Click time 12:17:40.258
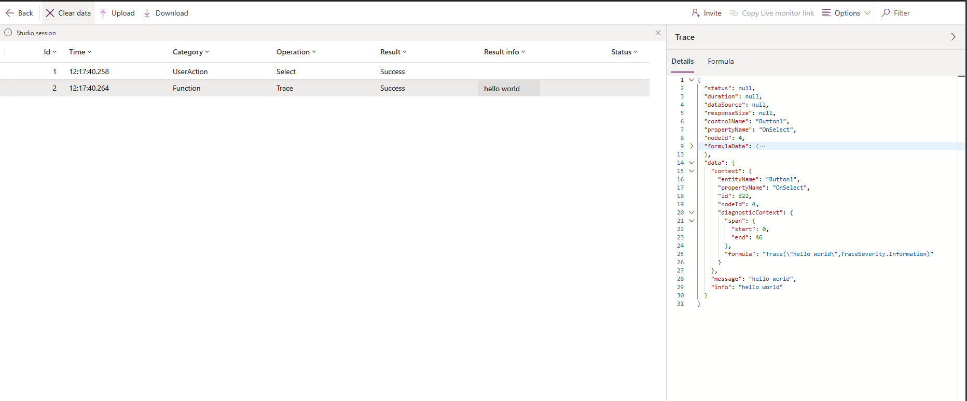This screenshot has height=401, width=967. [x=89, y=71]
